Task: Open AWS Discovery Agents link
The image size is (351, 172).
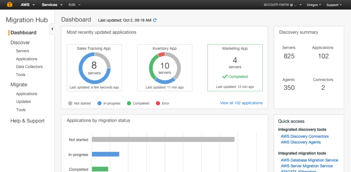Action: (x=301, y=142)
